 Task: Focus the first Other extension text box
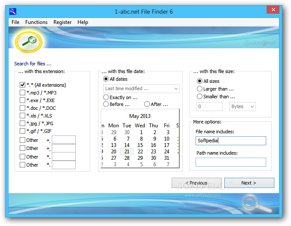tap(64, 140)
